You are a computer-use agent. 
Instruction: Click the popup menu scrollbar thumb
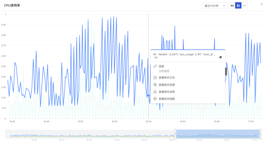(226, 71)
